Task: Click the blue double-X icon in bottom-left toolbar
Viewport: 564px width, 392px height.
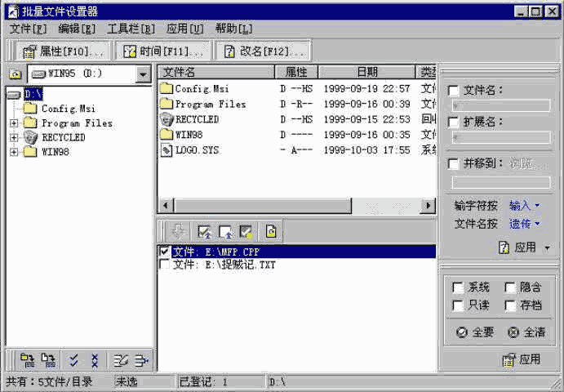Action: [x=95, y=359]
